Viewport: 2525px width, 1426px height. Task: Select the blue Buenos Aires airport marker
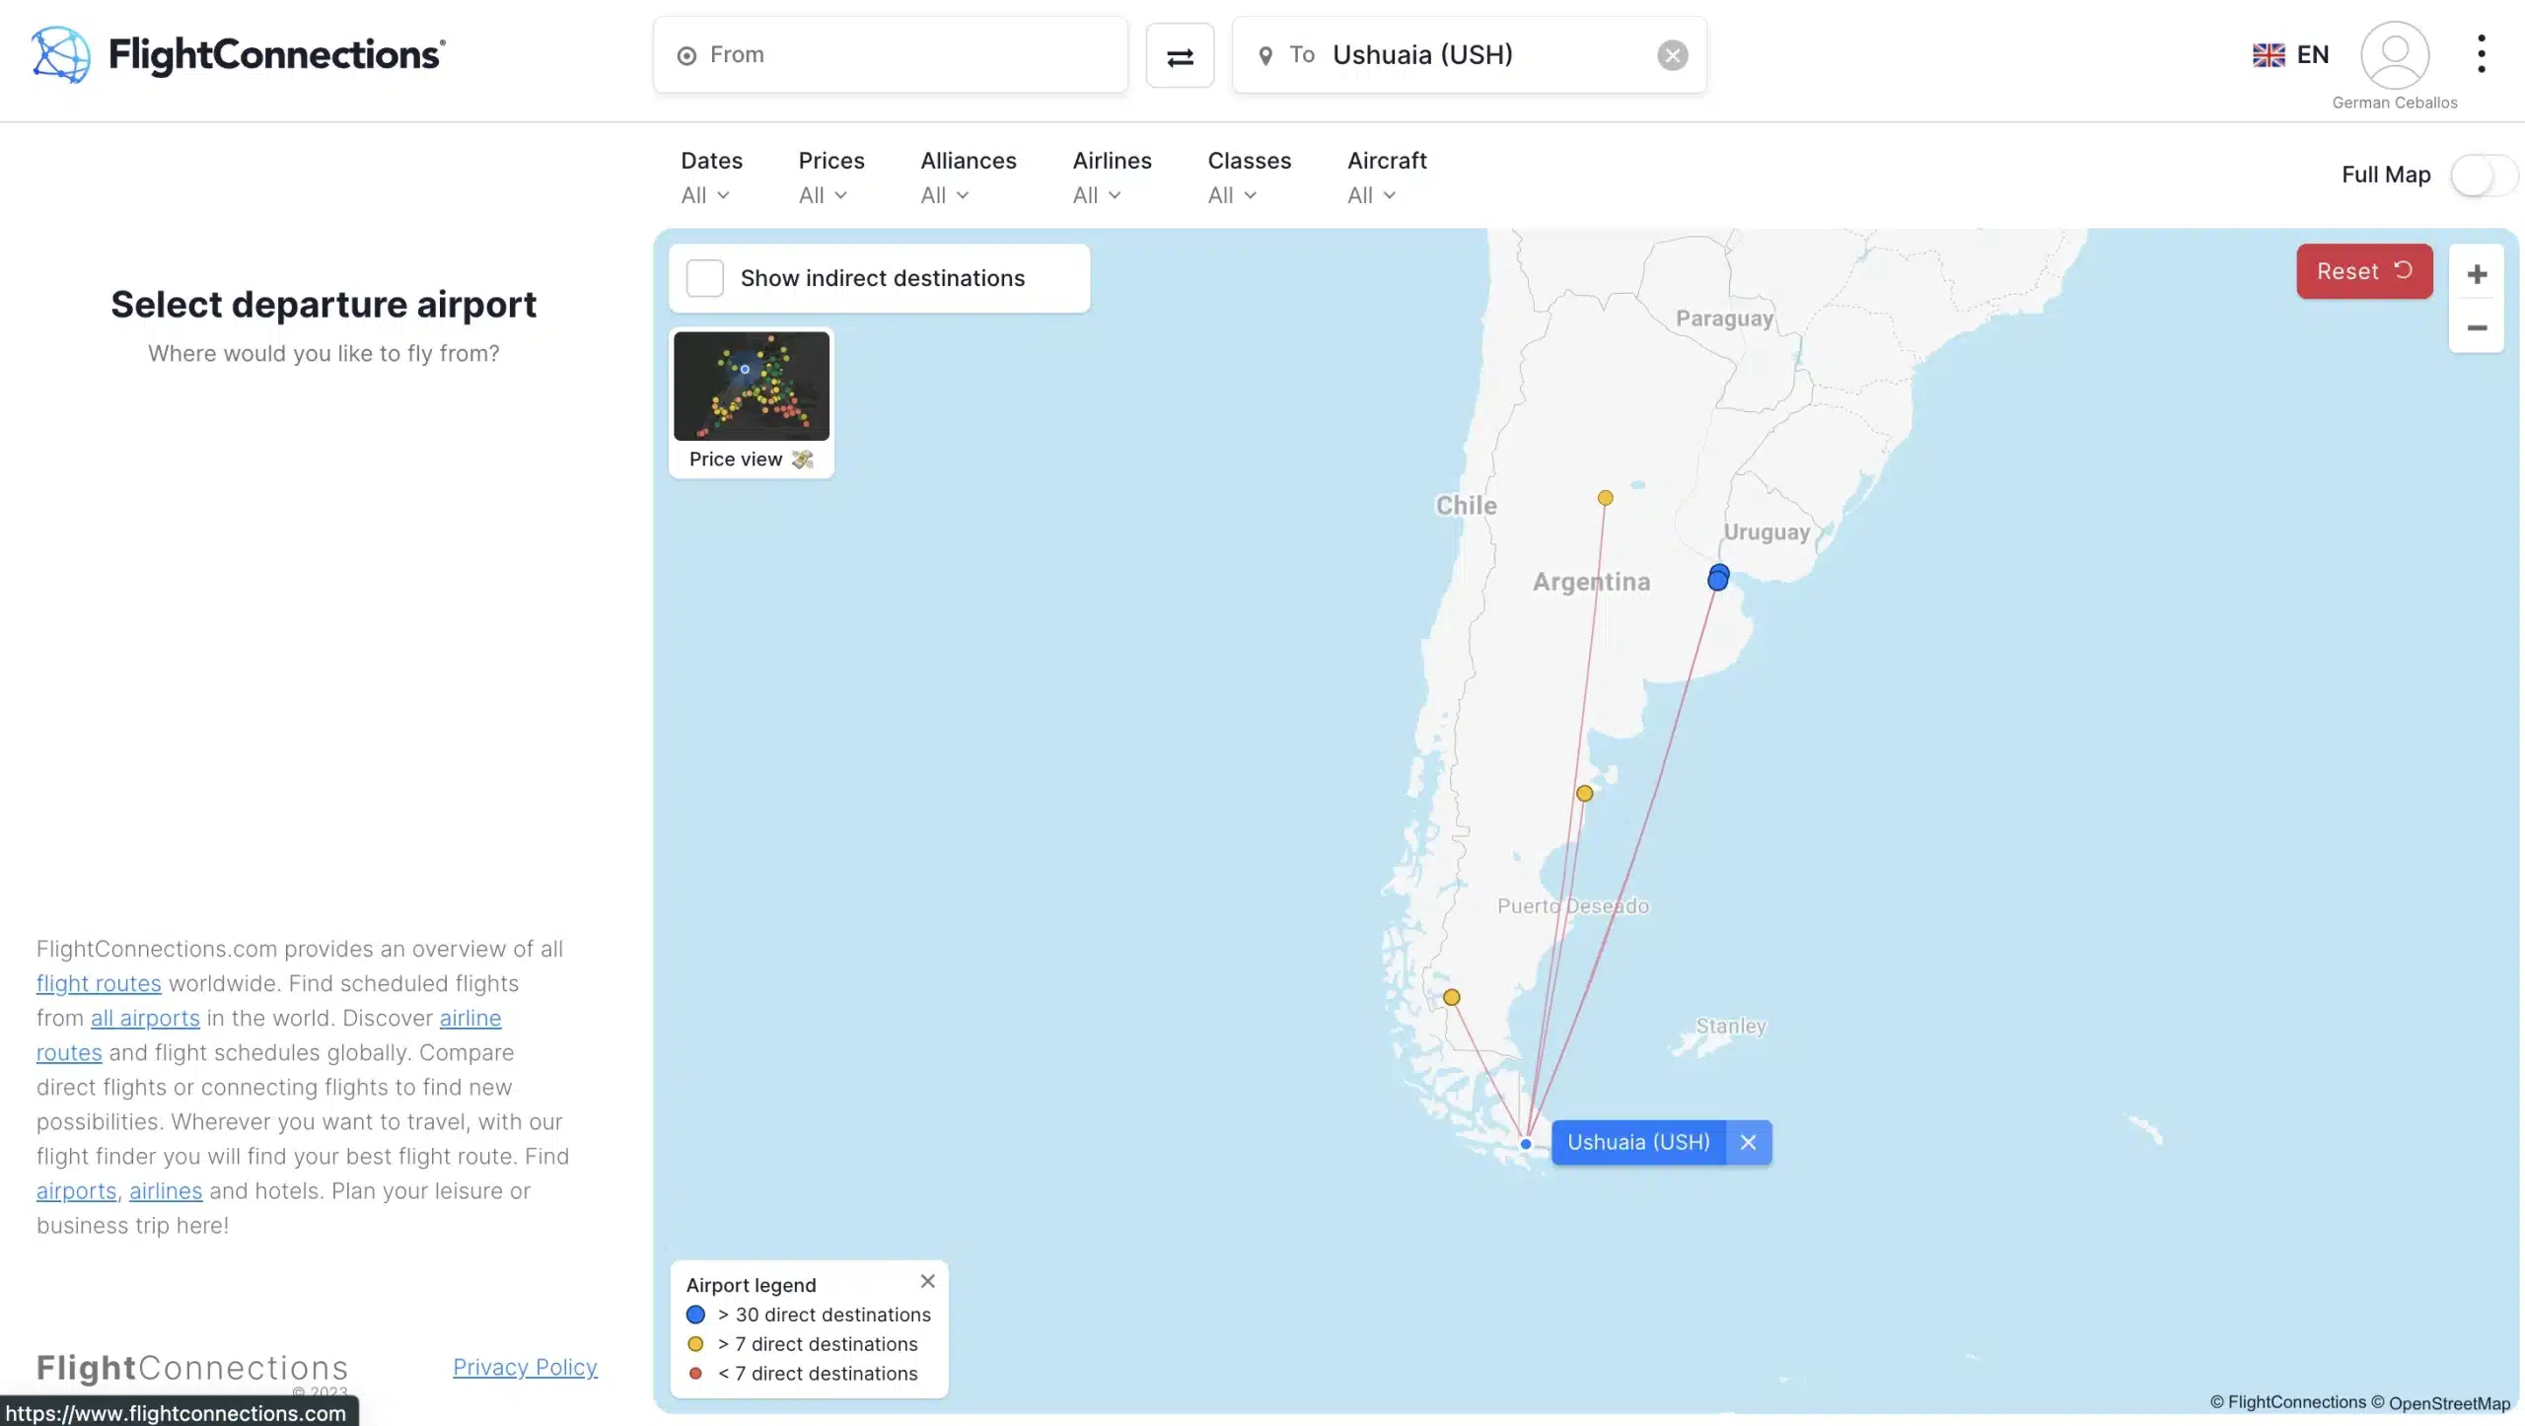tap(1718, 578)
